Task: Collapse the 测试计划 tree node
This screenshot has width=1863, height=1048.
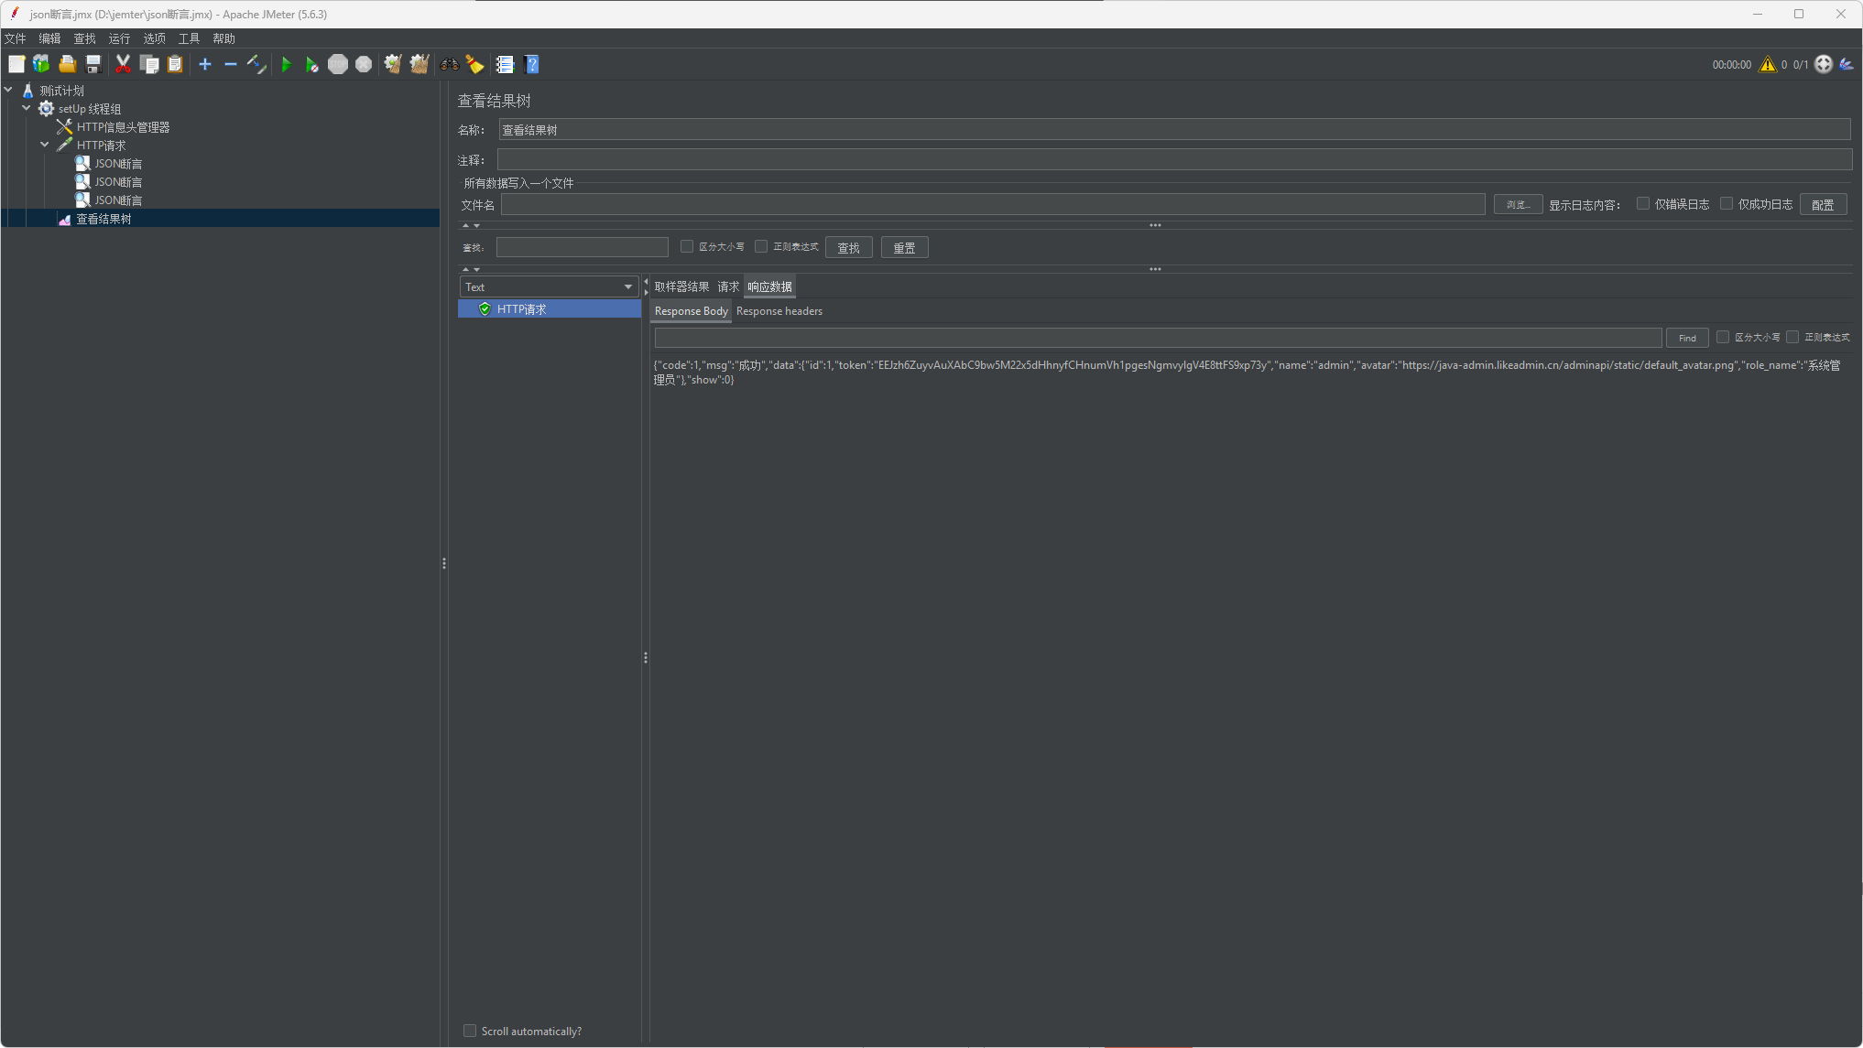Action: click(x=8, y=90)
